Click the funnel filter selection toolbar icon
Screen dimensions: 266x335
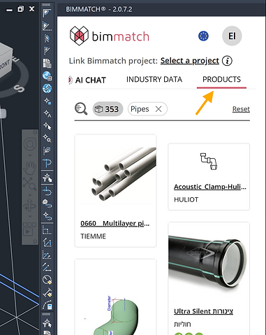[x=47, y=178]
